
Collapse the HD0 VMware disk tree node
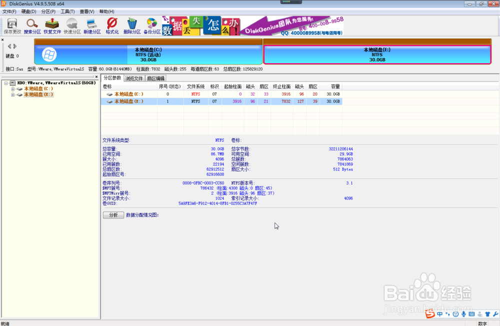click(6, 83)
